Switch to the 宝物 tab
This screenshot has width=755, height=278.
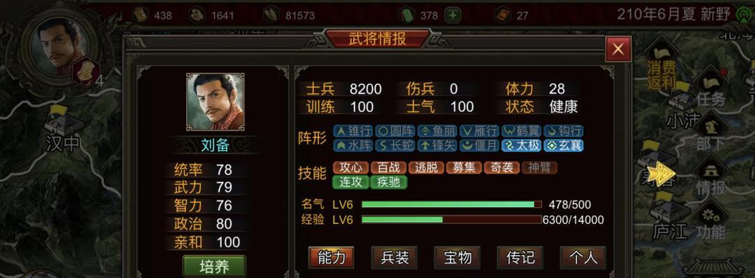pyautogui.click(x=457, y=258)
